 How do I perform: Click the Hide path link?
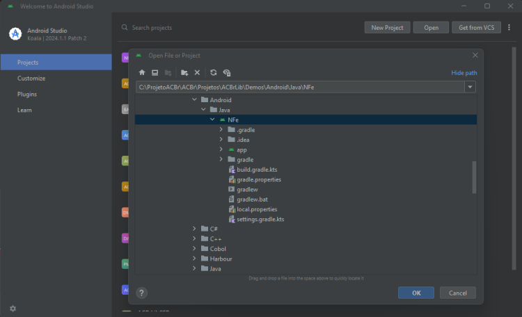pyautogui.click(x=464, y=73)
